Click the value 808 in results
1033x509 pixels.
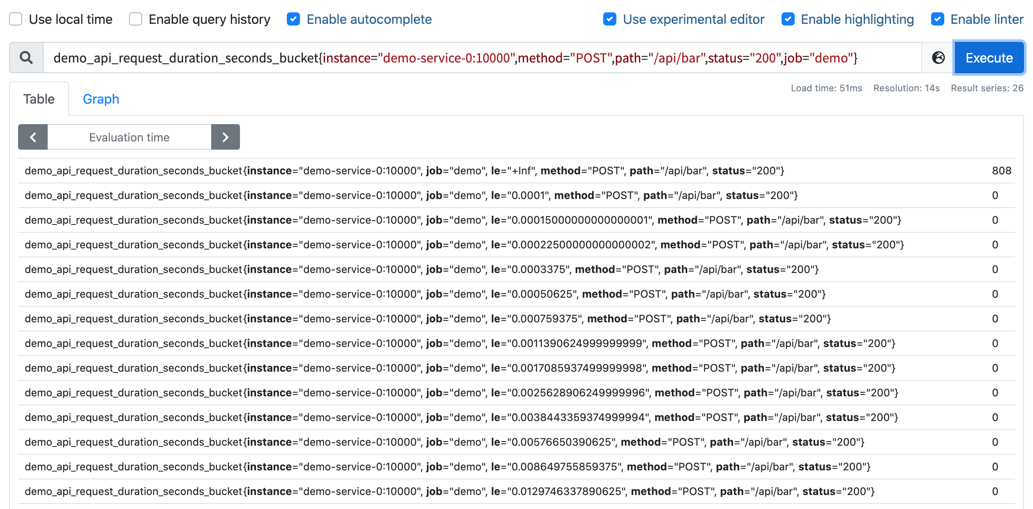1001,171
